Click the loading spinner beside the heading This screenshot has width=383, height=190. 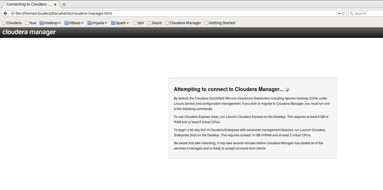tap(287, 90)
